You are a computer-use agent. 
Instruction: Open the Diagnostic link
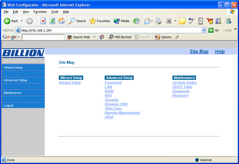[181, 91]
